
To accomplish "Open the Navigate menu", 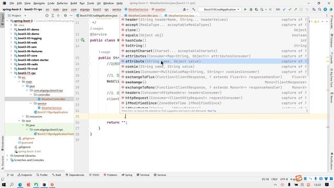I will pos(39,3).
